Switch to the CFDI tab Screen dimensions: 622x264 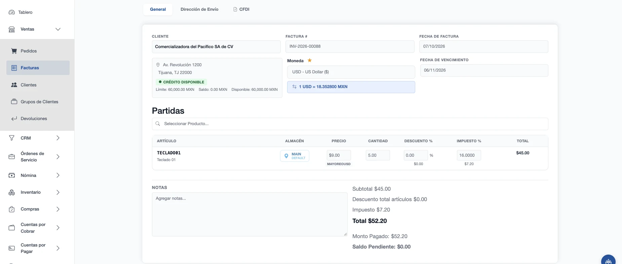241,9
